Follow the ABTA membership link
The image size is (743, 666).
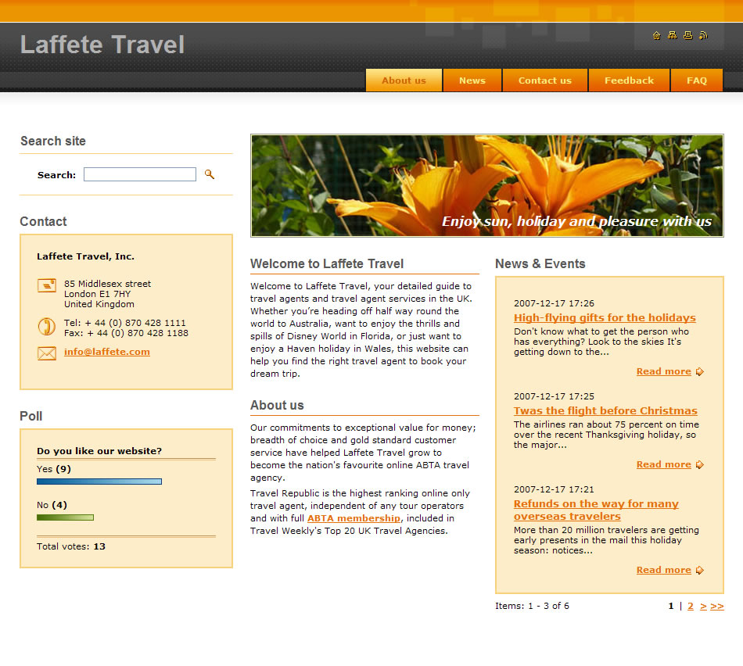(x=354, y=518)
